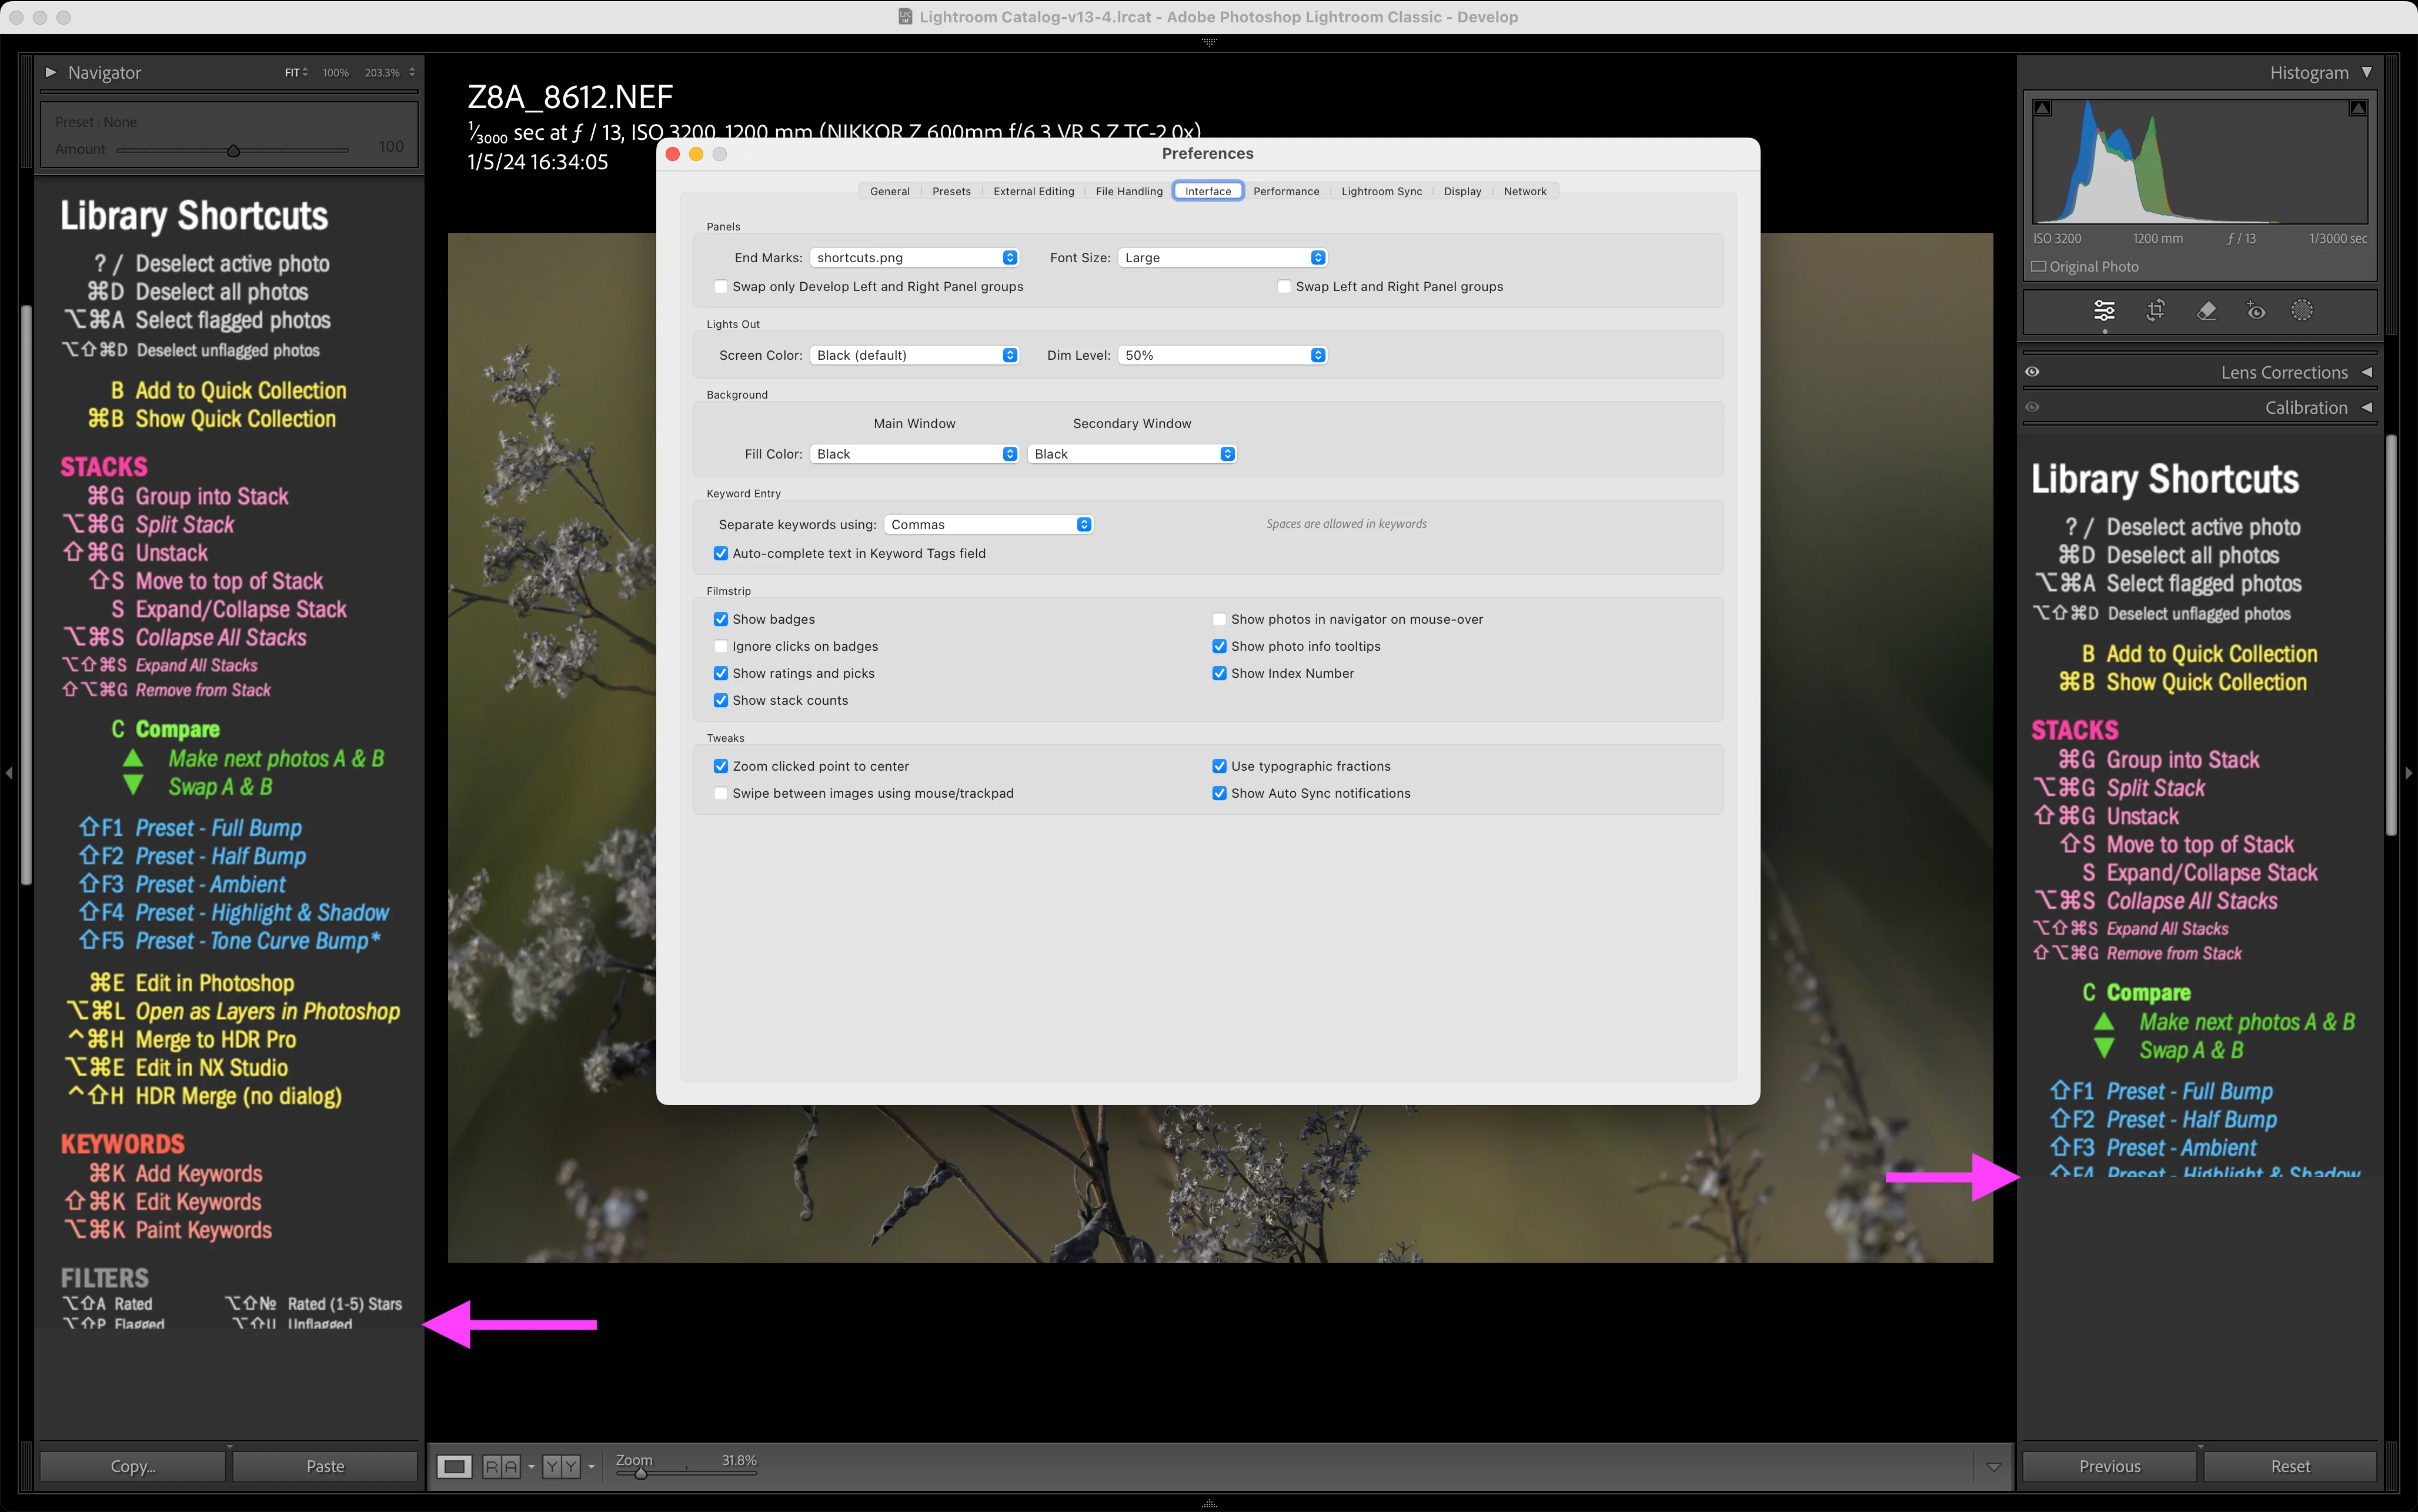The image size is (2418, 1512).
Task: Select the Crop and rotate tool
Action: click(2155, 310)
